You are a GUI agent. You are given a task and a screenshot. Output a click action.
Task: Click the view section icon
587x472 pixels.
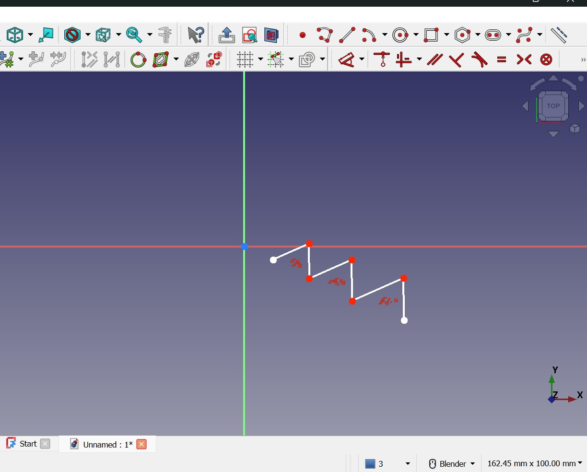[271, 35]
